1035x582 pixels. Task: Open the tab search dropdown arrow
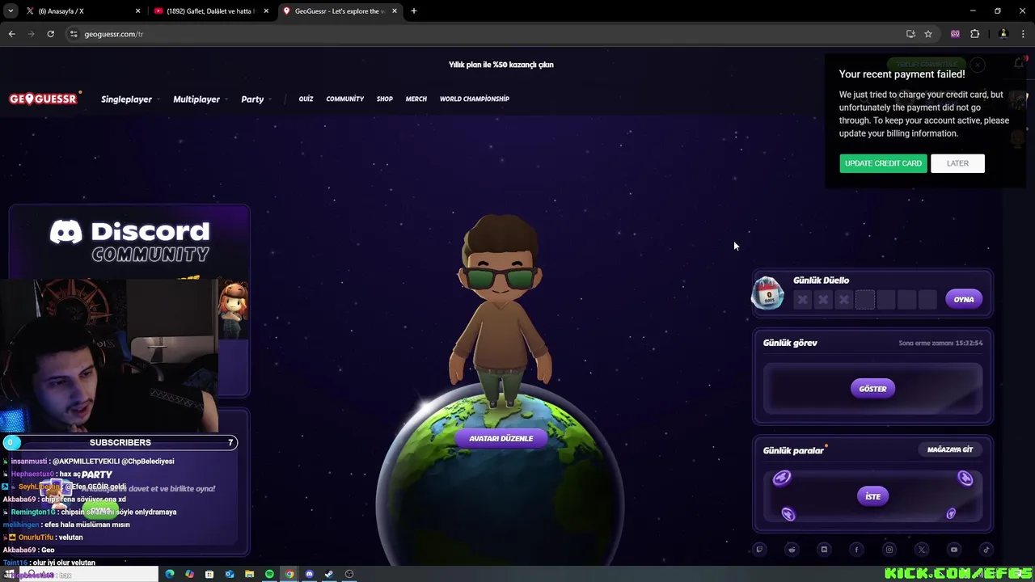click(x=11, y=11)
